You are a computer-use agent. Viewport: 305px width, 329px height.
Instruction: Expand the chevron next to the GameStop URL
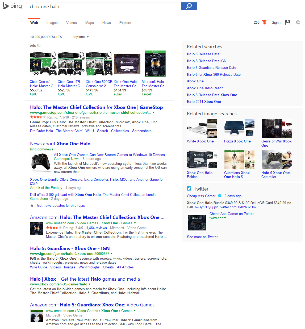[x=153, y=112]
